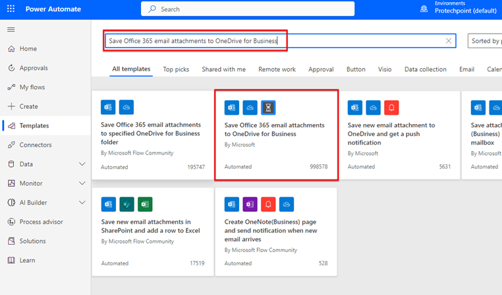This screenshot has height=295, width=502.
Task: Click red notification bell on push notification card
Action: pyautogui.click(x=391, y=108)
